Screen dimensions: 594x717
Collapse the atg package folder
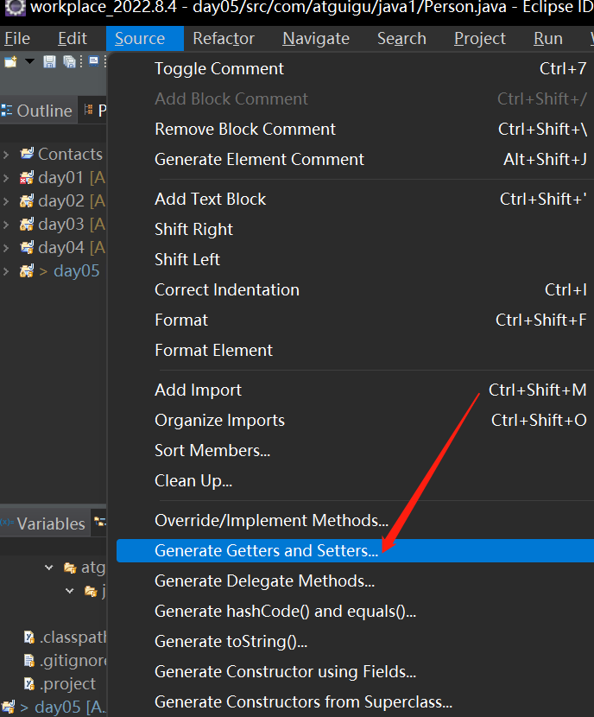[x=49, y=568]
